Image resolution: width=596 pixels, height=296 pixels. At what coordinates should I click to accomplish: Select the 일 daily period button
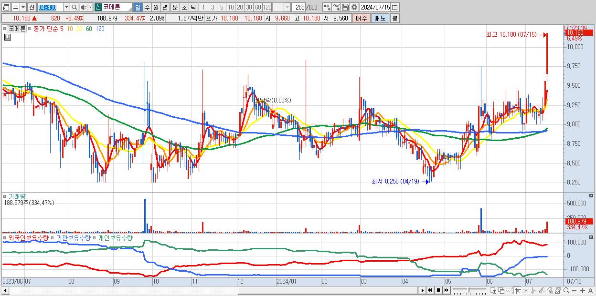(138, 7)
